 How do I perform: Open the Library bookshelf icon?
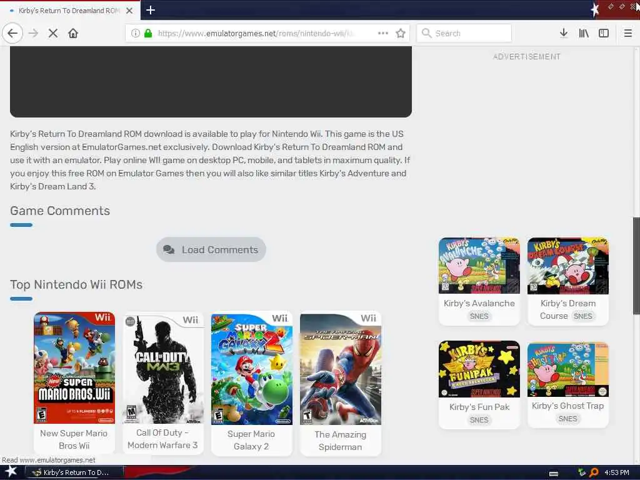pos(584,33)
